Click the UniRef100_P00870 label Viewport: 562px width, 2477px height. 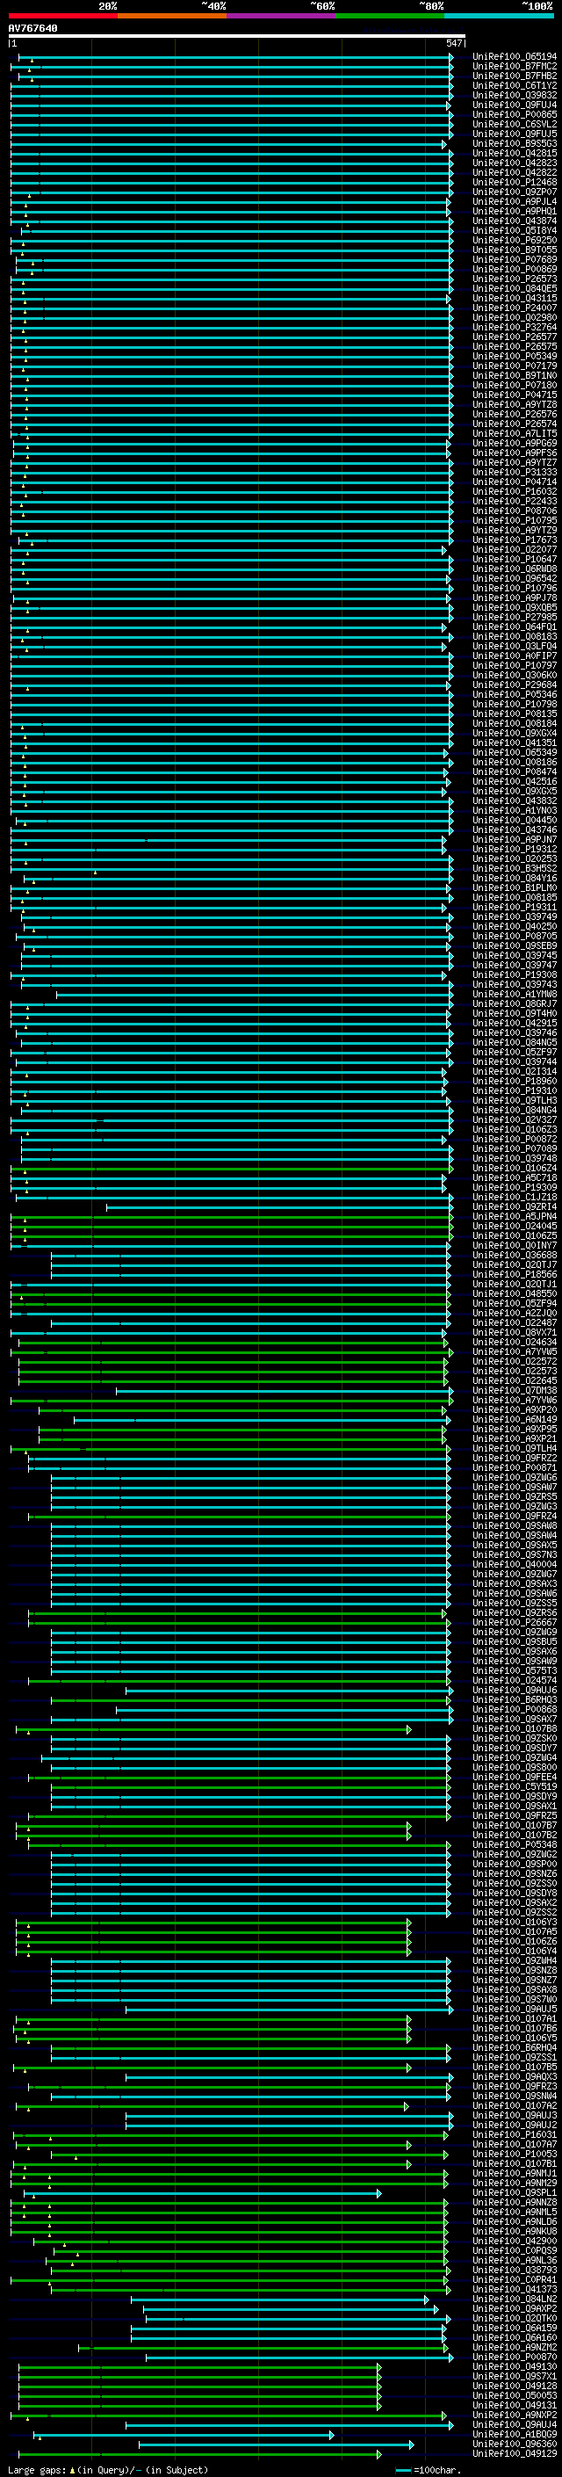pos(515,2357)
